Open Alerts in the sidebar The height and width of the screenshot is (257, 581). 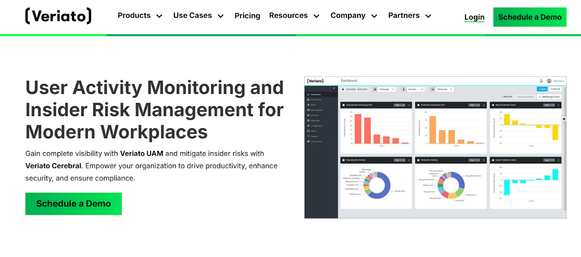(x=321, y=105)
